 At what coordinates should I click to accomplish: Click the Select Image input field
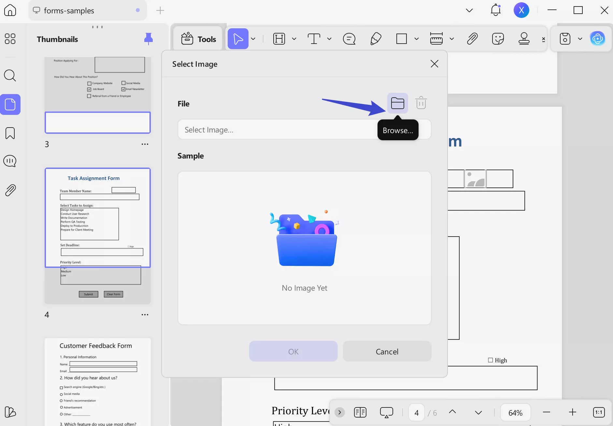tap(277, 130)
